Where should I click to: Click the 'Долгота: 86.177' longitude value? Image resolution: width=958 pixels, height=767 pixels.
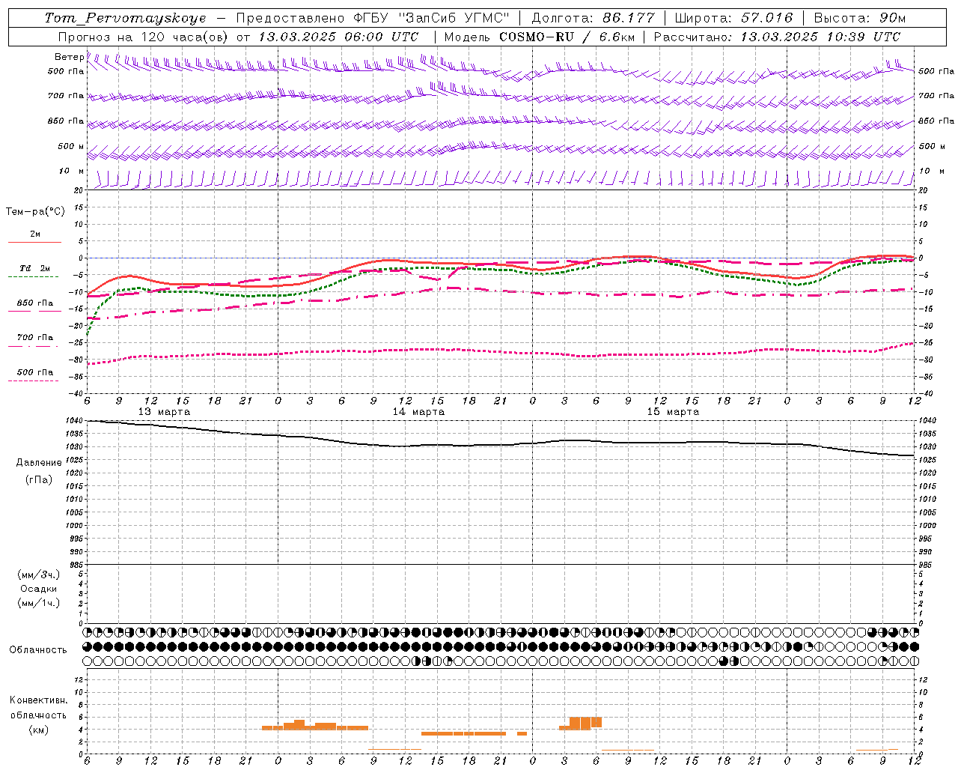[593, 18]
